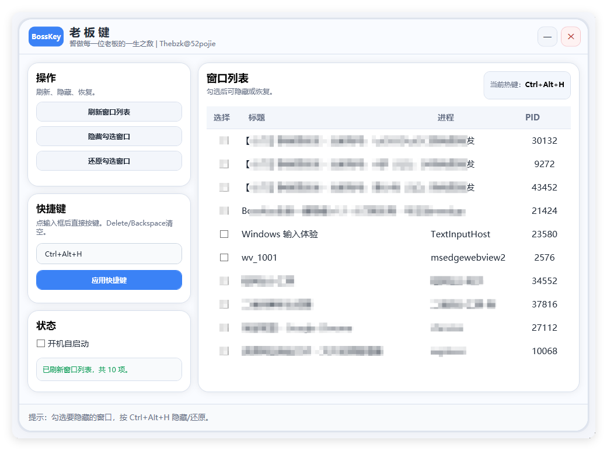This screenshot has width=607, height=450.
Task: Check the wv_1001 window row
Action: (224, 257)
